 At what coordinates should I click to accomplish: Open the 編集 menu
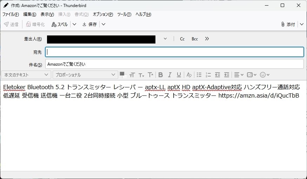click(x=30, y=14)
